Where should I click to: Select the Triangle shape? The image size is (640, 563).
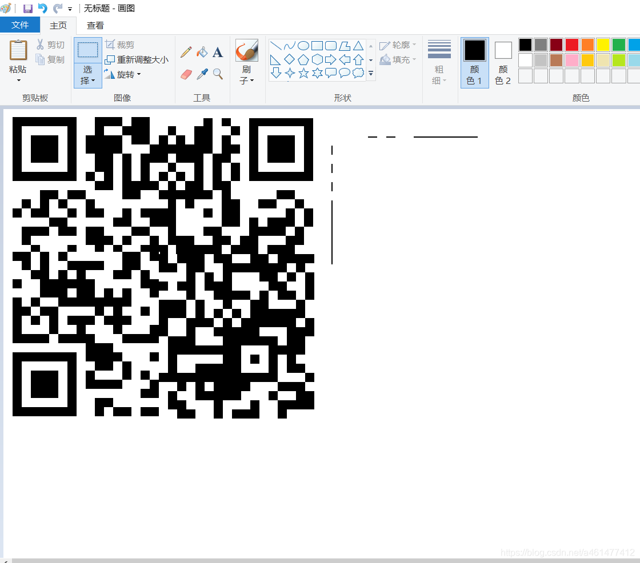(358, 46)
